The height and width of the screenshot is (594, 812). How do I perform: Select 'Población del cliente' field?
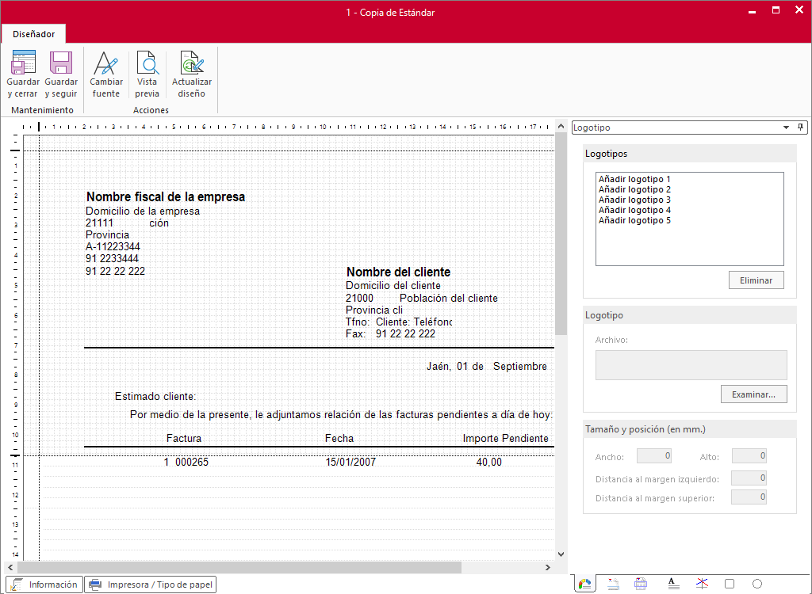[x=449, y=299]
